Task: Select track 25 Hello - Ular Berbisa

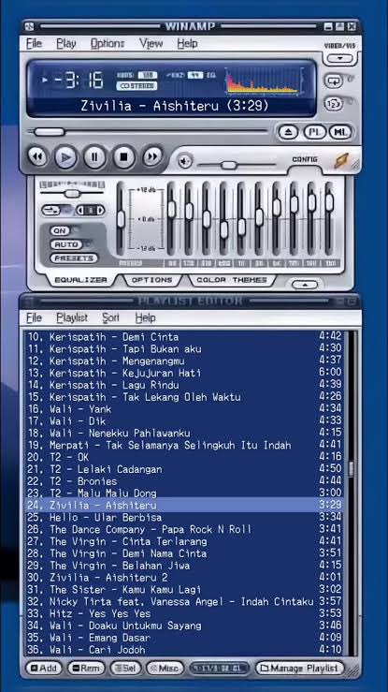Action: [183, 517]
